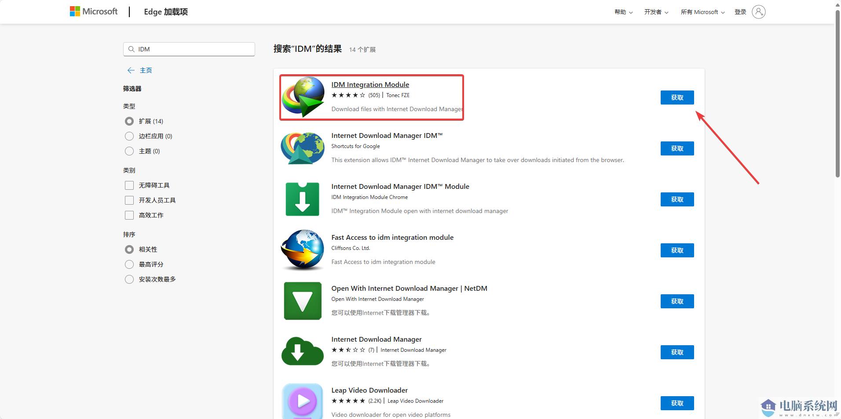Click the Leap Video Downloader play icon
The width and height of the screenshot is (841, 419).
click(x=303, y=401)
